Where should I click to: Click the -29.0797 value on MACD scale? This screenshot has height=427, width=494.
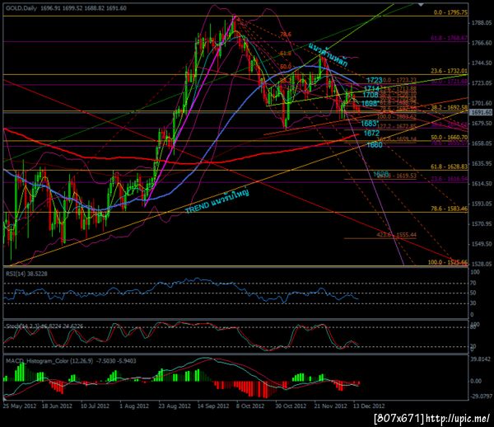(481, 396)
